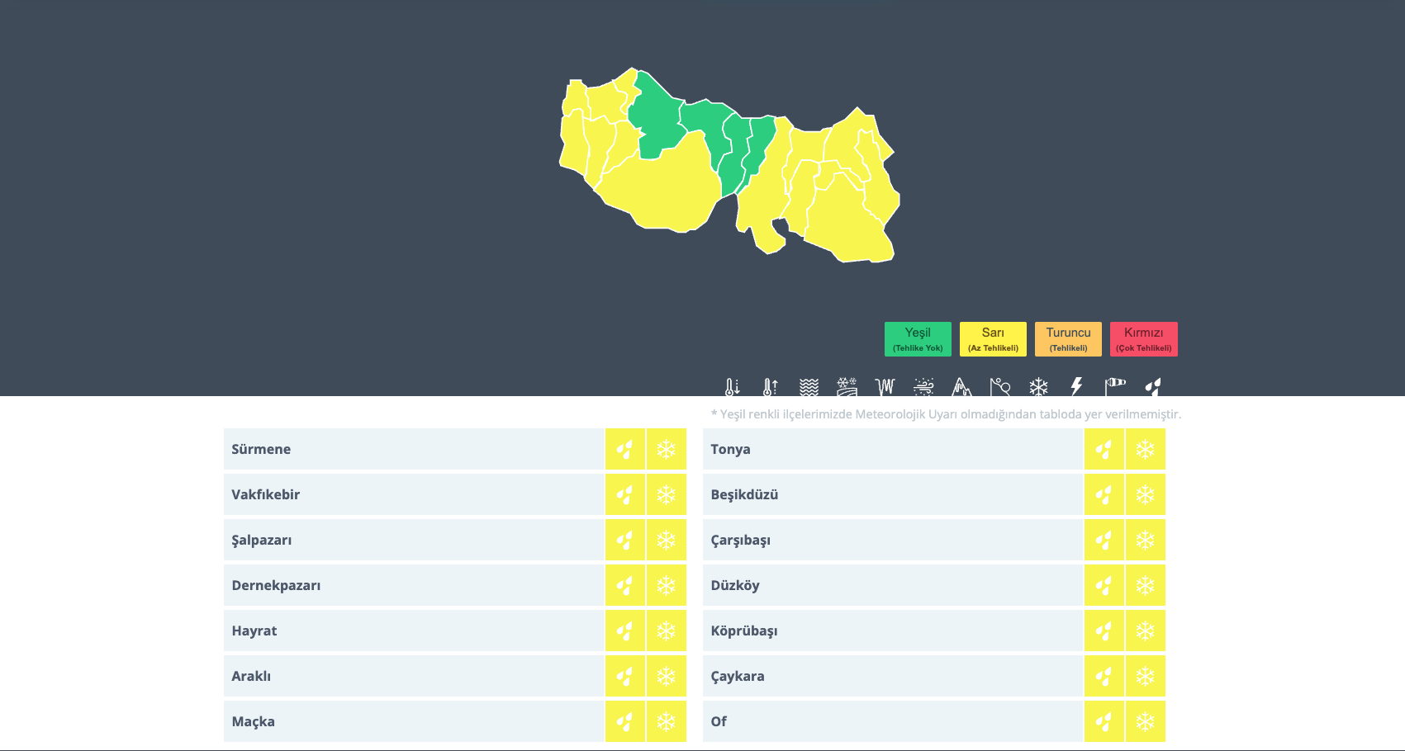The image size is (1405, 751).
Task: Choose the dust wind gust icon
Action: pyautogui.click(x=923, y=387)
